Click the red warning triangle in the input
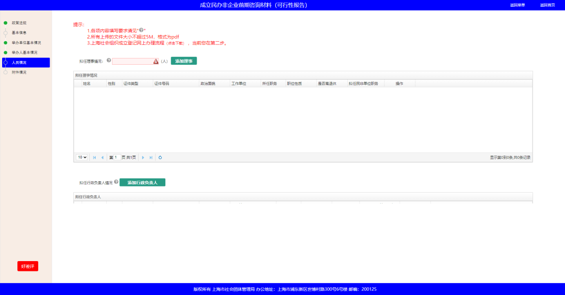Screen dimensions: 565x295 click(x=156, y=62)
